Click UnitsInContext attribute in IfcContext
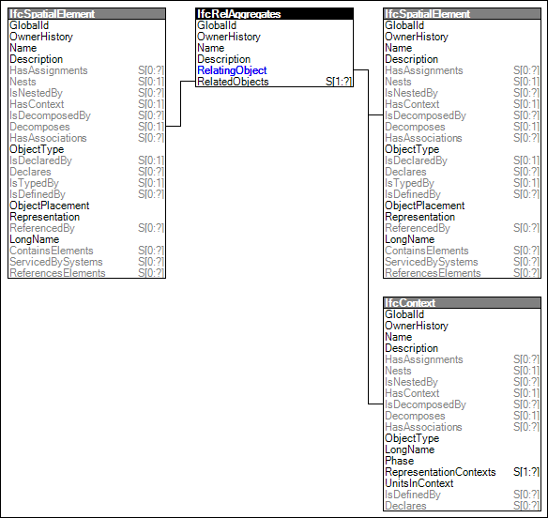 tap(419, 483)
